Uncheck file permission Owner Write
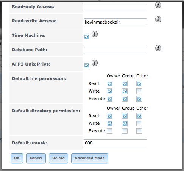Viewport: 184px width, 171px height. pos(109,91)
